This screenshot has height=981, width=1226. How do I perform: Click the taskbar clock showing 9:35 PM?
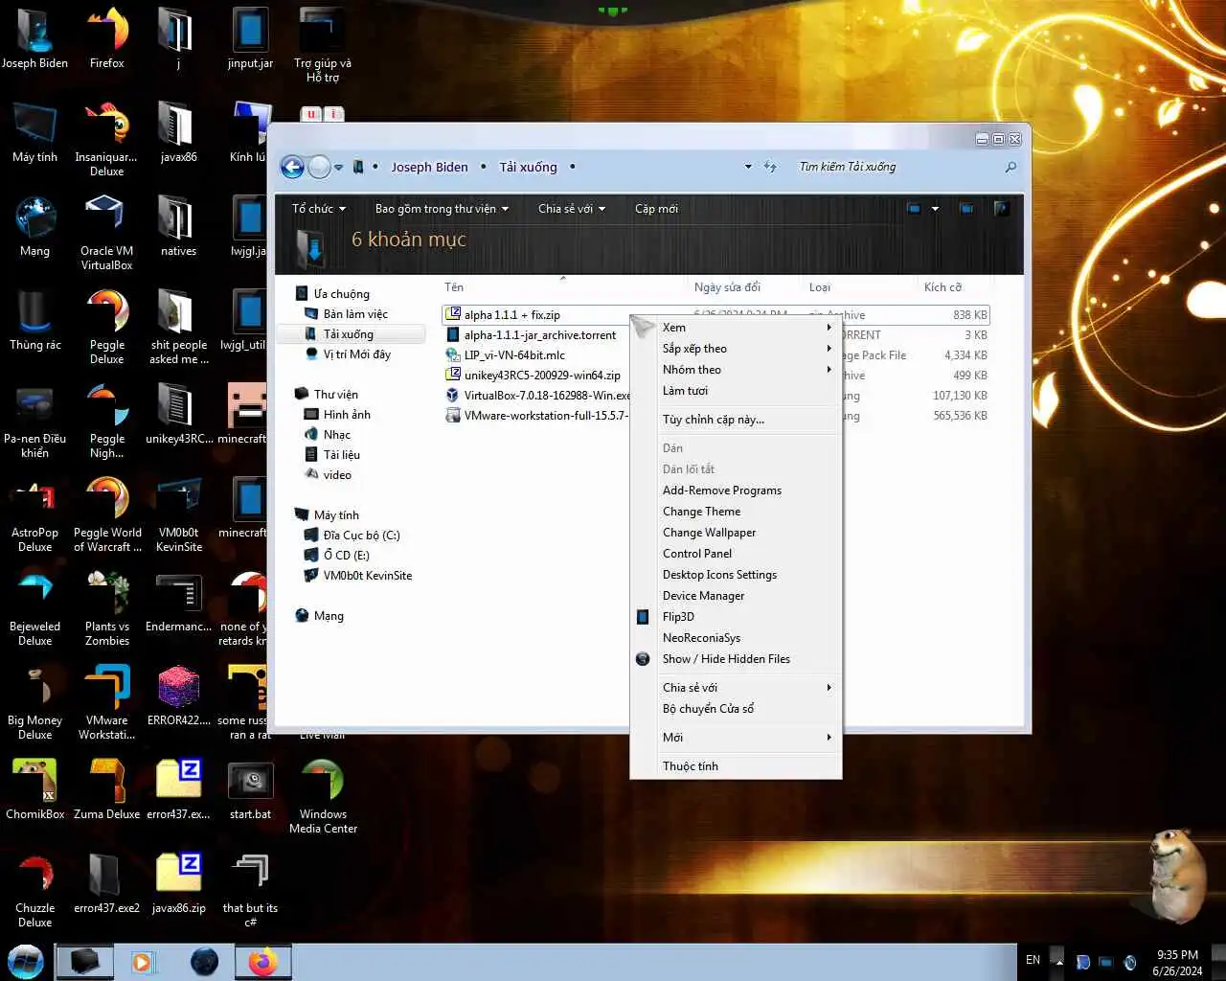click(1177, 963)
